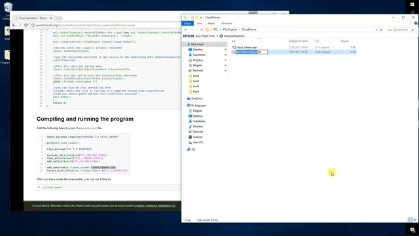
Task: Sort by Boyut column header
Action: 344,41
